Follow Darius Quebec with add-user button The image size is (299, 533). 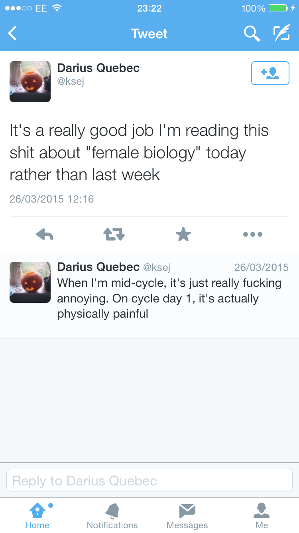(x=270, y=73)
